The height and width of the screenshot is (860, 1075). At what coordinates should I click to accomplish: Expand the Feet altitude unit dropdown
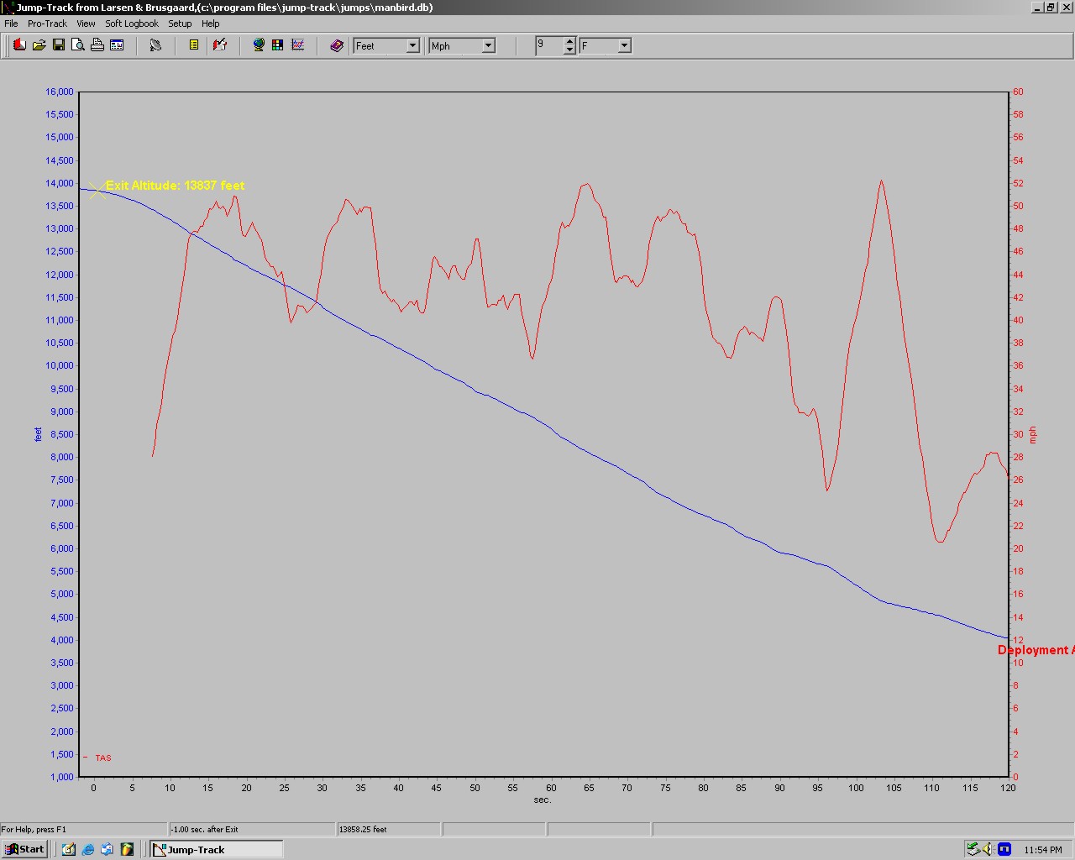tap(412, 46)
